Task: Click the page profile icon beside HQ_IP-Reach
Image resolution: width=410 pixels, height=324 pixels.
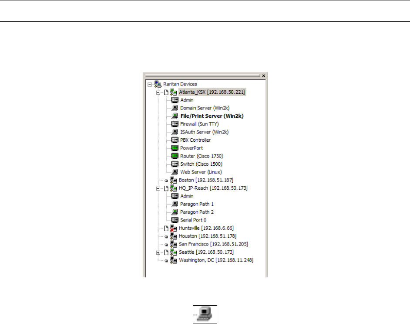Action: (x=166, y=188)
